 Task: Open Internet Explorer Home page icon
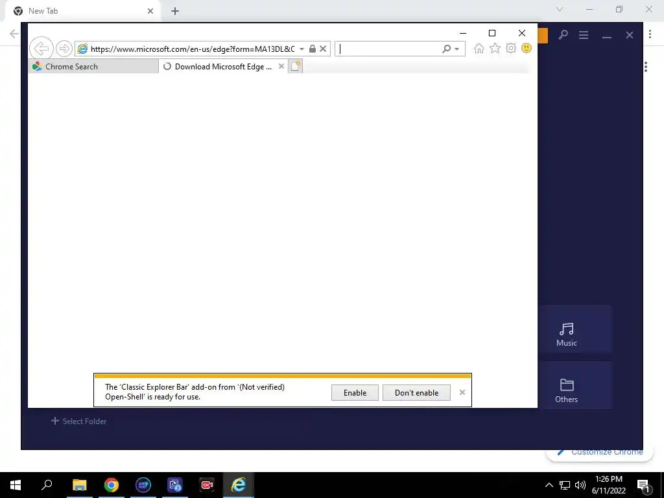click(x=479, y=48)
